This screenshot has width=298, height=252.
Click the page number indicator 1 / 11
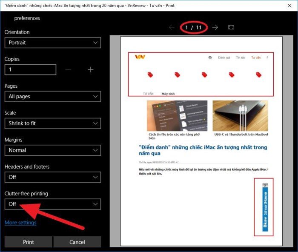tap(193, 28)
